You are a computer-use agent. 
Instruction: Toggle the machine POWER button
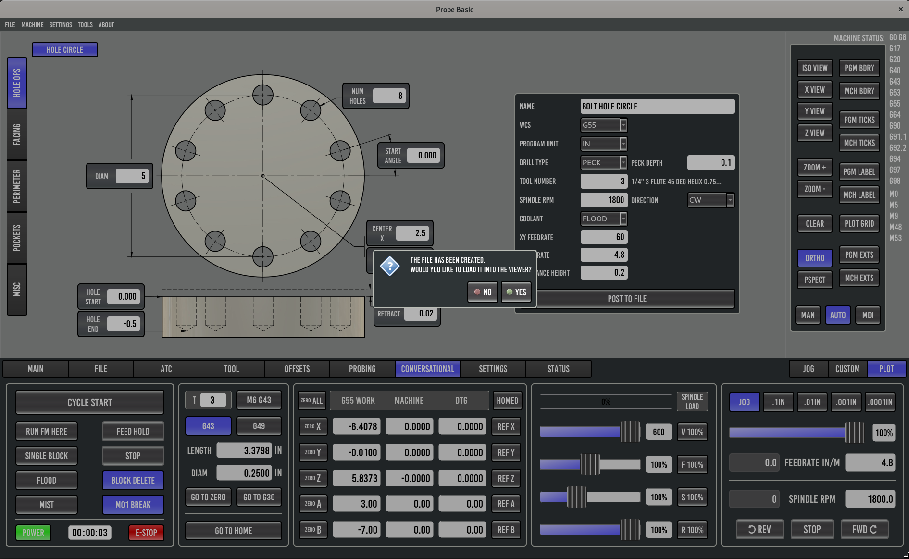click(x=33, y=533)
